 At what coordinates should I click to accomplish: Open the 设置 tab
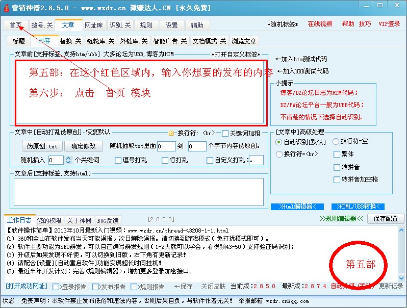click(171, 25)
